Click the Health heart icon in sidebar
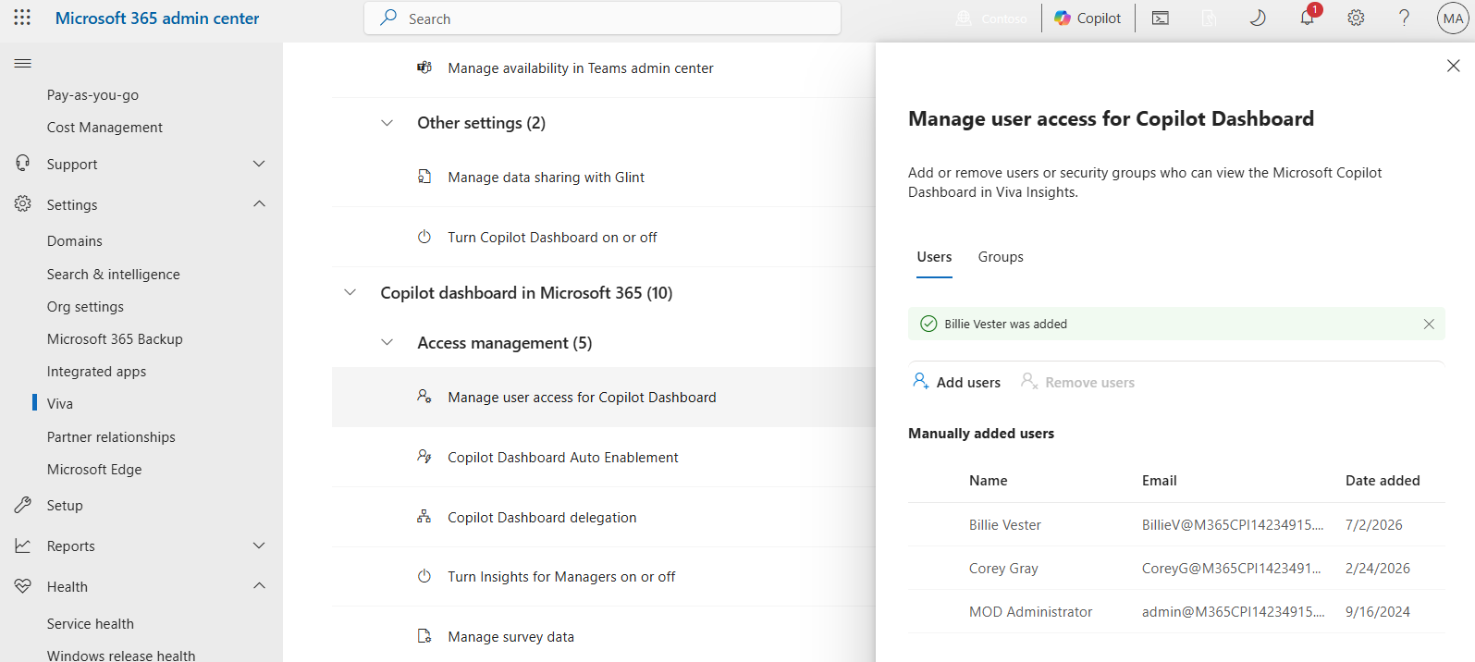The image size is (1475, 662). pos(23,586)
